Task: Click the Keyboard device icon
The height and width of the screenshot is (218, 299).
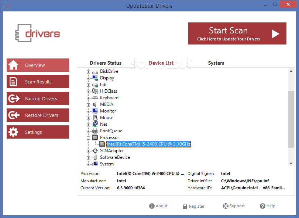Action: [95, 98]
